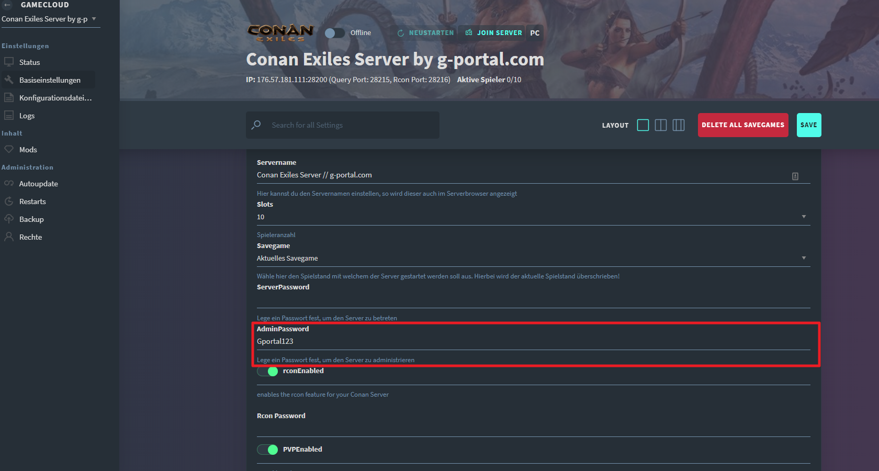Click the ServerPassword input field

point(533,300)
